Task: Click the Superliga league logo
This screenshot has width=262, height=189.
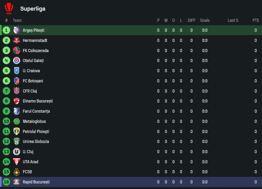Action: click(9, 8)
